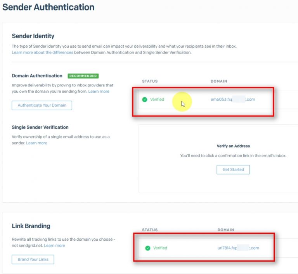Screen dimensions: 298x274
Task: Open Learn more link in Link Branding section
Action: [54, 245]
